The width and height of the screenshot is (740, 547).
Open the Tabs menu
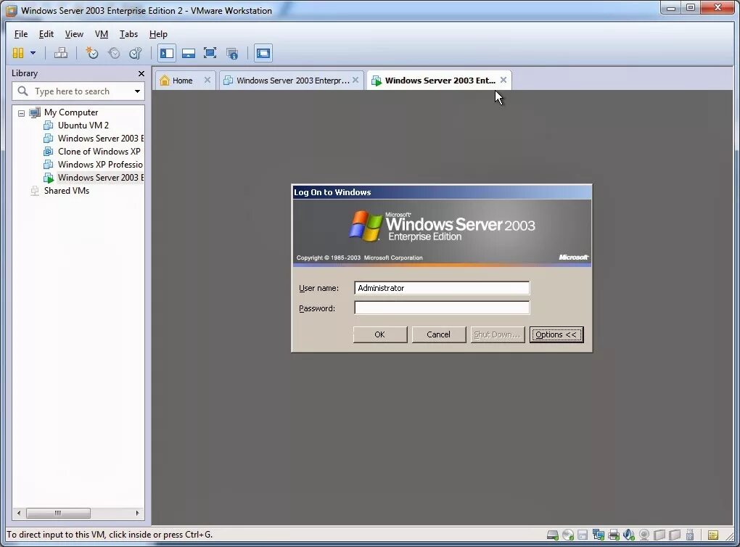pyautogui.click(x=128, y=34)
